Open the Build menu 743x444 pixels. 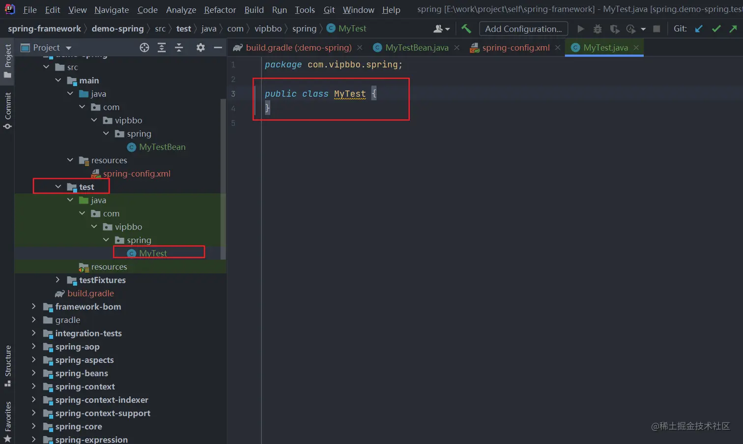[254, 9]
